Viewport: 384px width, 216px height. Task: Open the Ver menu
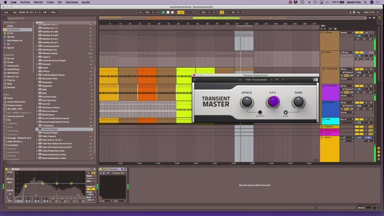pyautogui.click(x=59, y=2)
